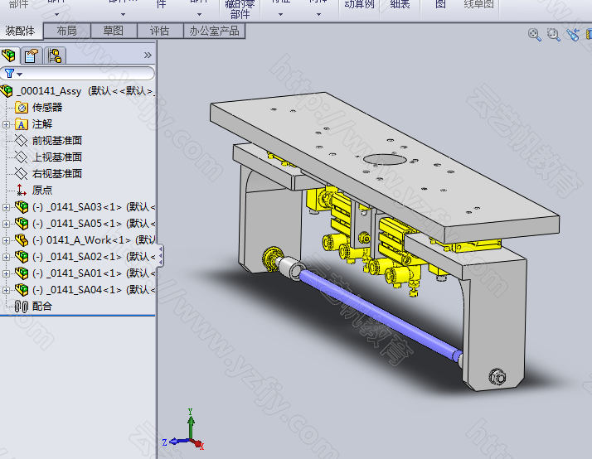Select the 原点 origin icon
The height and width of the screenshot is (459, 592).
point(22,190)
